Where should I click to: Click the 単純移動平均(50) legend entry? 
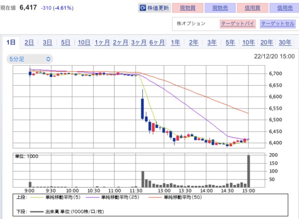pos(175,197)
